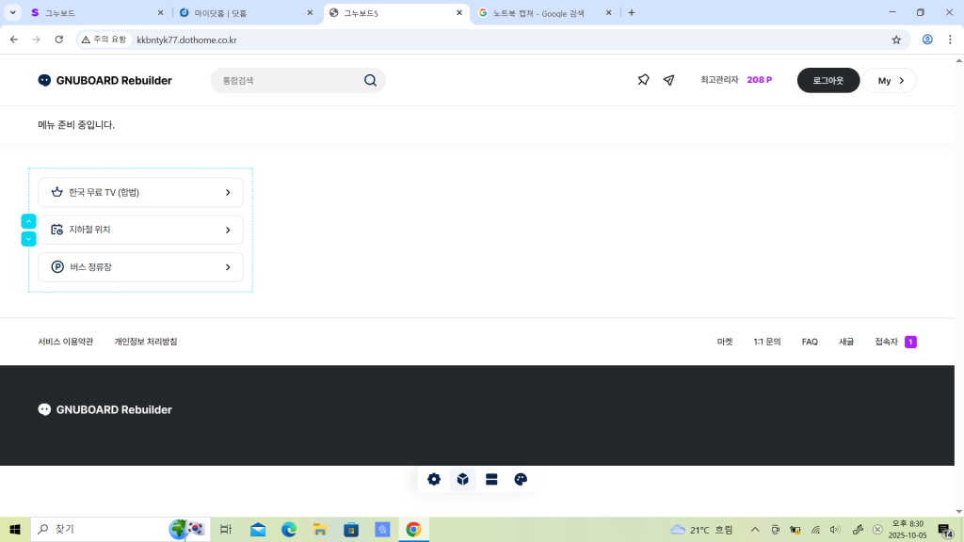964x542 pixels.
Task: Click the section layout icon in builder toolbar
Action: click(491, 479)
